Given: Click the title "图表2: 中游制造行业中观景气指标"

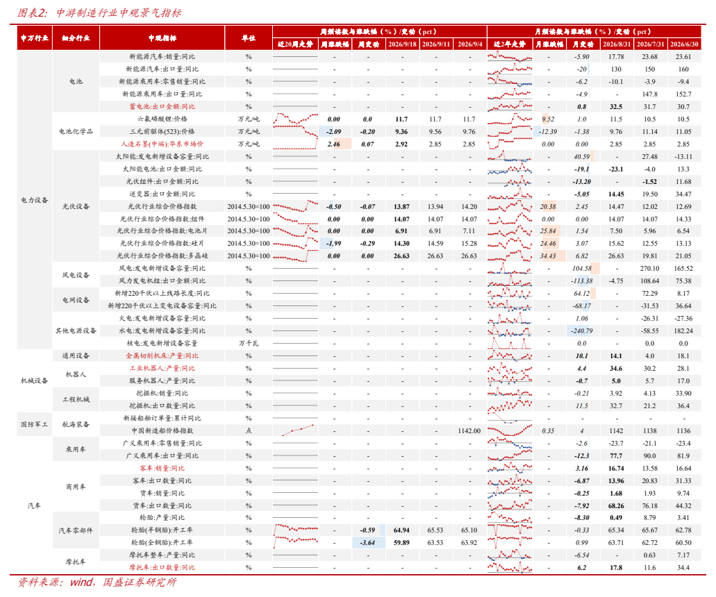Looking at the screenshot, I should click(x=99, y=12).
